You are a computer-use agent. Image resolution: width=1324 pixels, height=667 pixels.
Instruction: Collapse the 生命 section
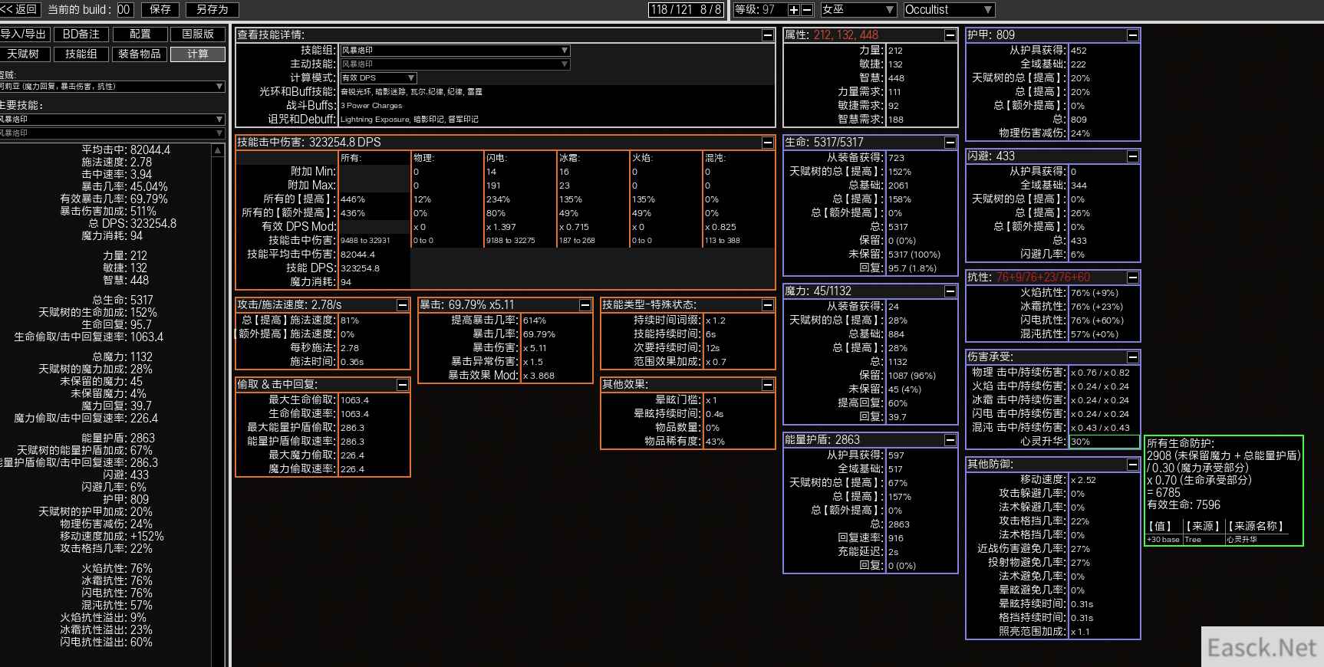pyautogui.click(x=950, y=143)
